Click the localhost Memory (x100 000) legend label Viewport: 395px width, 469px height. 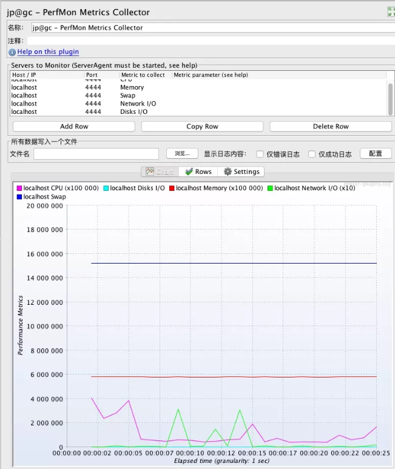coord(219,188)
